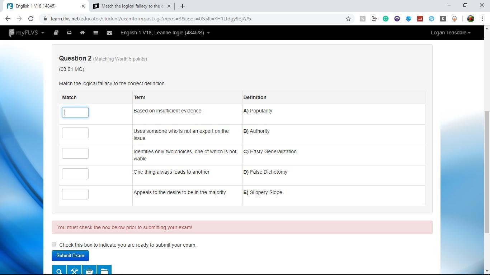View site info via the lock icon

point(45,19)
